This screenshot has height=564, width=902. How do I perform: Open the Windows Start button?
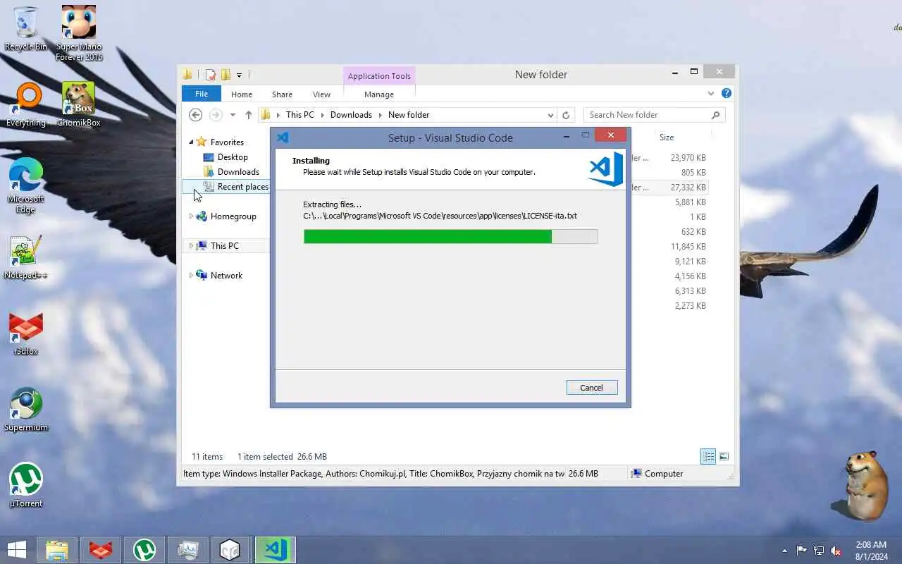coord(17,550)
